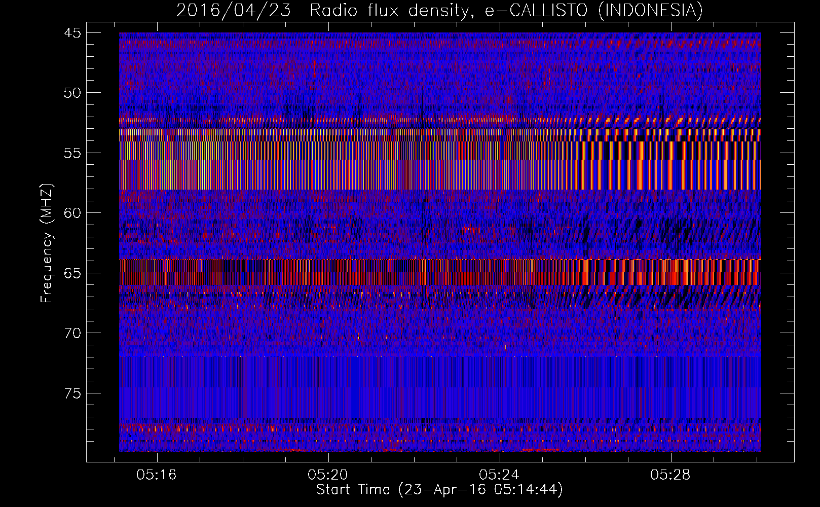Click the 'Frequency (MHZ)' axis label
The width and height of the screenshot is (820, 507).
click(x=47, y=243)
